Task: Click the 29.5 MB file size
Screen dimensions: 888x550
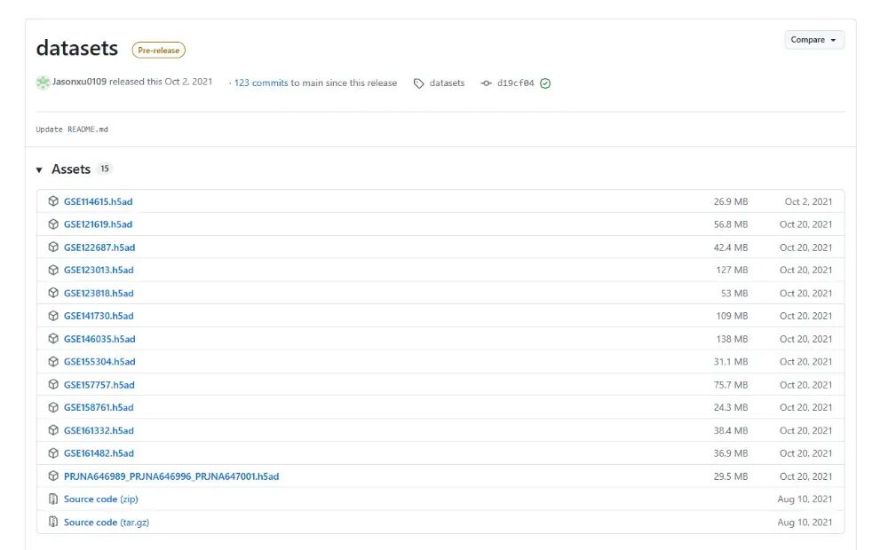Action: point(731,476)
